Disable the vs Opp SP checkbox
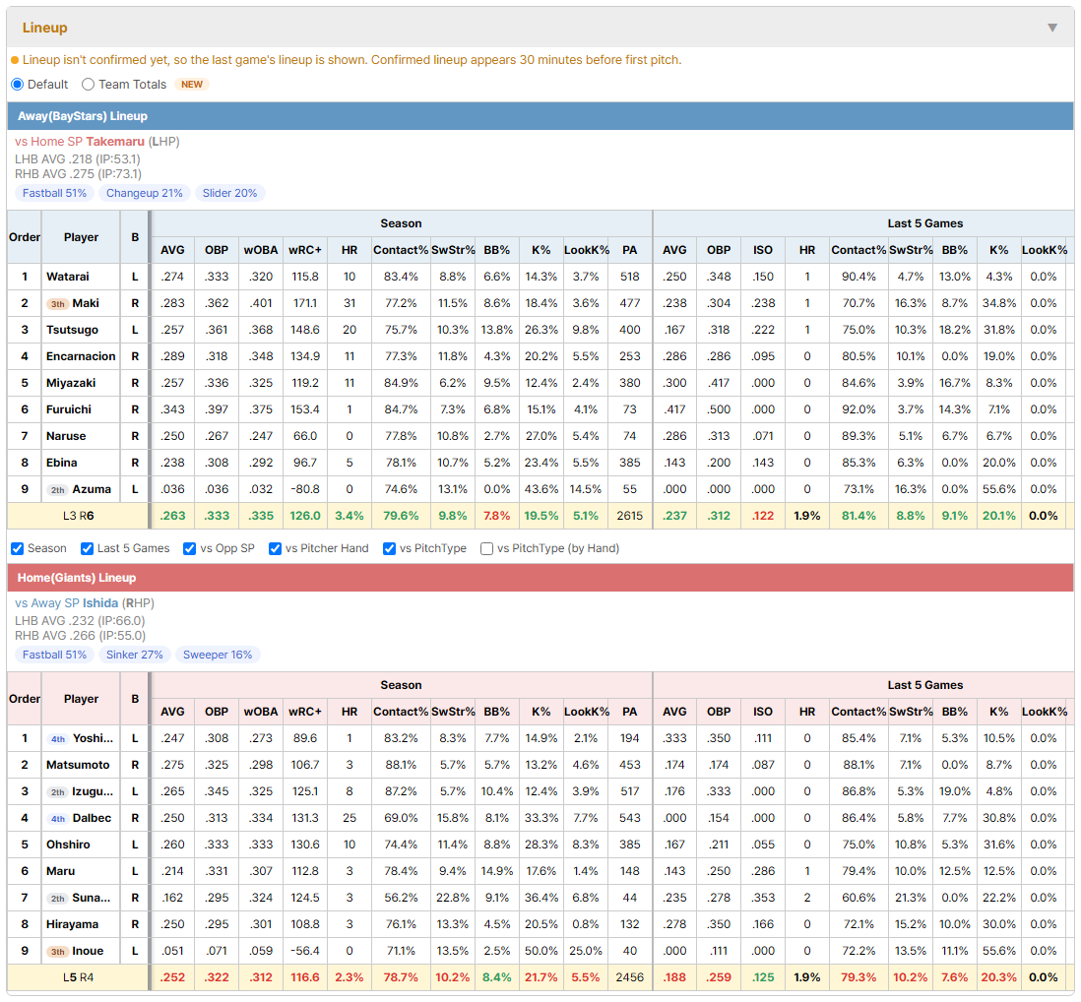 (x=190, y=548)
